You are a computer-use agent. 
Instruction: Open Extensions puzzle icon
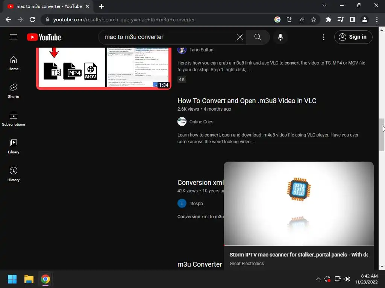coord(328,19)
